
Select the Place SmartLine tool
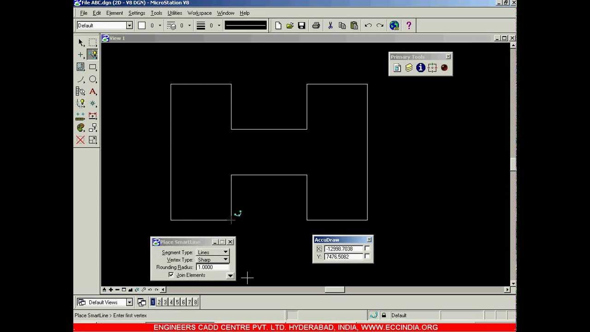(93, 54)
